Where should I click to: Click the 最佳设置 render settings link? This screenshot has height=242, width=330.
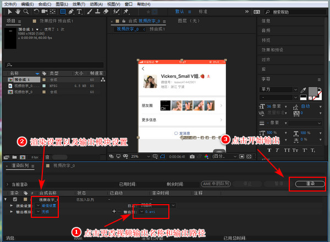pos(48,205)
